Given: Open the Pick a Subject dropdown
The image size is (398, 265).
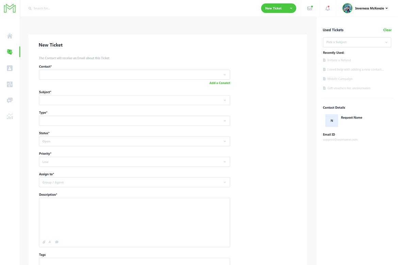Looking at the screenshot, I should coord(356,42).
